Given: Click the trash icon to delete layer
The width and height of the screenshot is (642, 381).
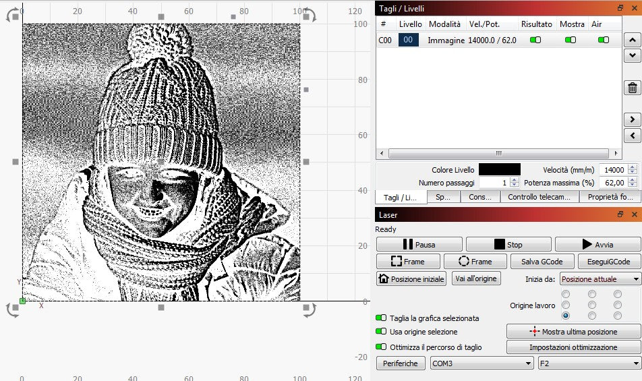Looking at the screenshot, I should [632, 88].
